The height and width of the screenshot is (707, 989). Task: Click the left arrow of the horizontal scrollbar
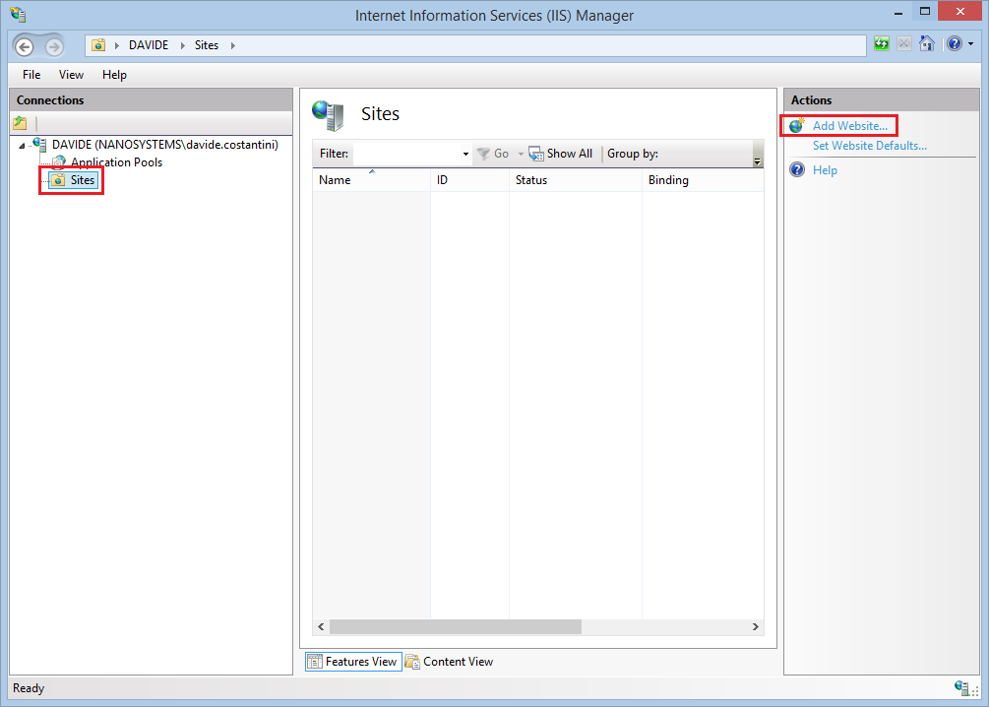[x=321, y=627]
